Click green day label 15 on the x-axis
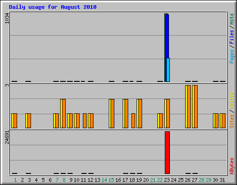The width and height of the screenshot is (237, 185). [111, 180]
